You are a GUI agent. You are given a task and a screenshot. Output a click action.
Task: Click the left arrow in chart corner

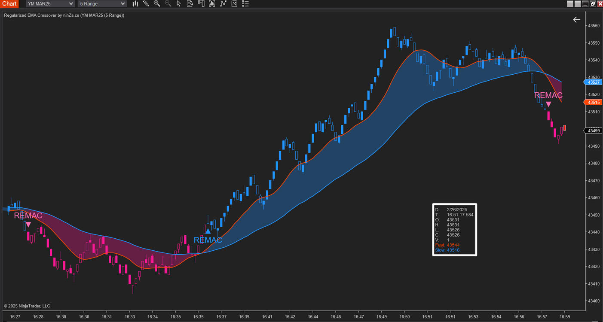tap(576, 19)
